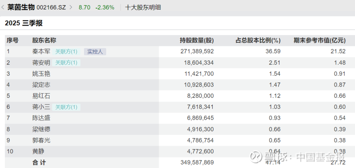The height and width of the screenshot is (168, 355).
Task: Sort by 期末参考市值(亿元) column header
Action: click(x=319, y=40)
